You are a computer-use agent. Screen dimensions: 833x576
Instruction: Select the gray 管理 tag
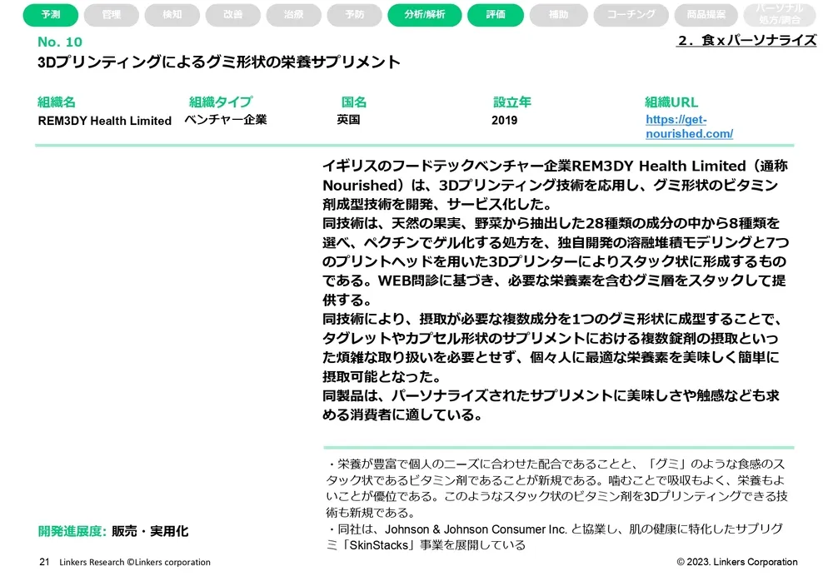111,15
